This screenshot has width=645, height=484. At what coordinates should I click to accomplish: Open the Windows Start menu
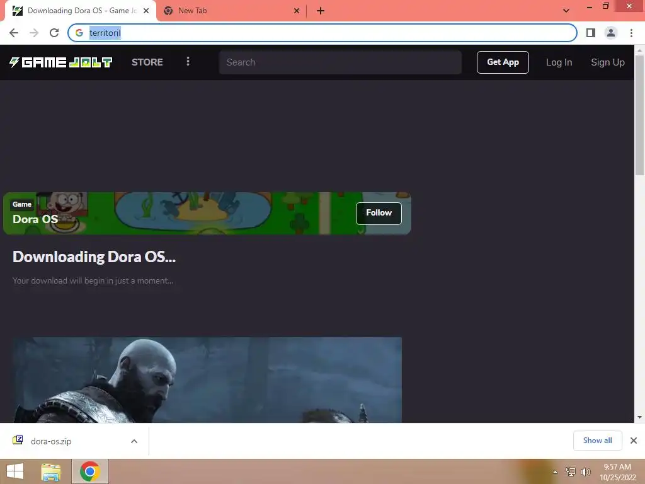click(15, 471)
